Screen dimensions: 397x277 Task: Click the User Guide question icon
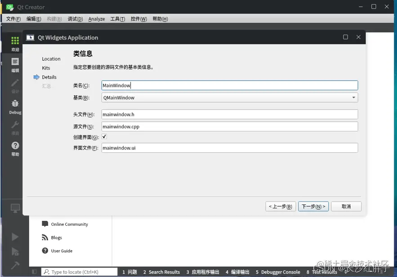pyautogui.click(x=45, y=251)
